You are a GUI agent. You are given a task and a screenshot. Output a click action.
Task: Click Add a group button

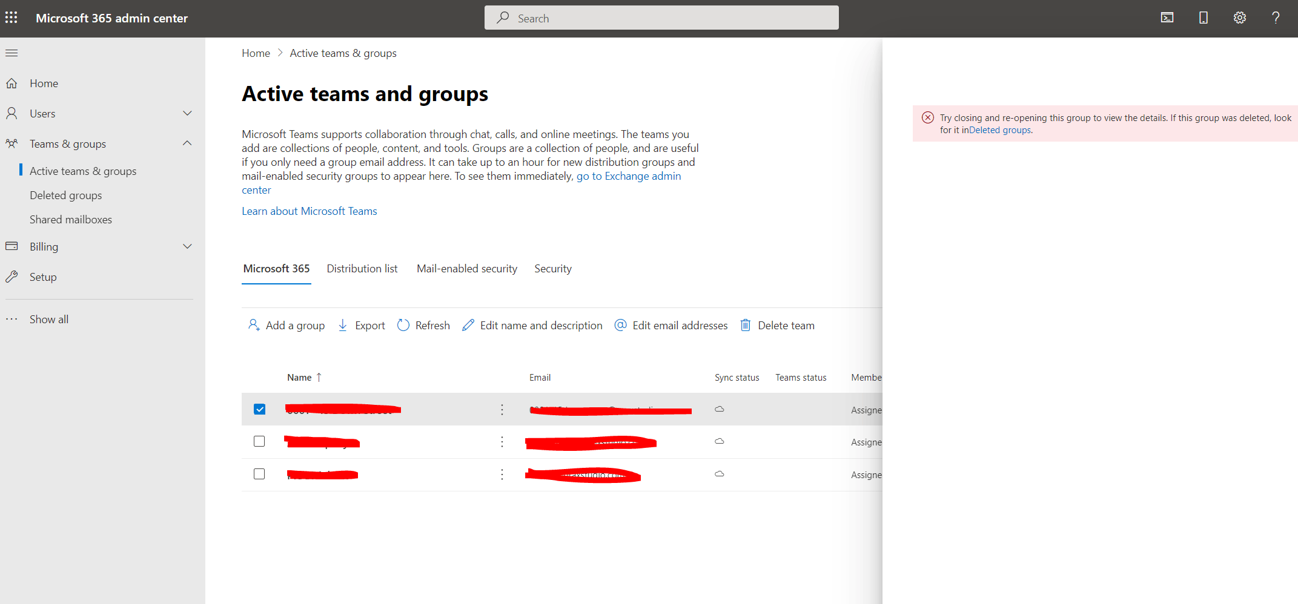click(x=286, y=326)
